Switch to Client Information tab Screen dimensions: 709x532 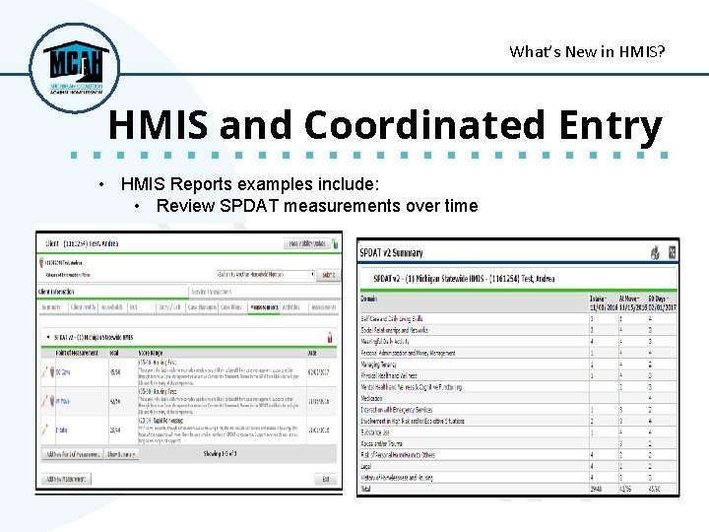pyautogui.click(x=112, y=292)
